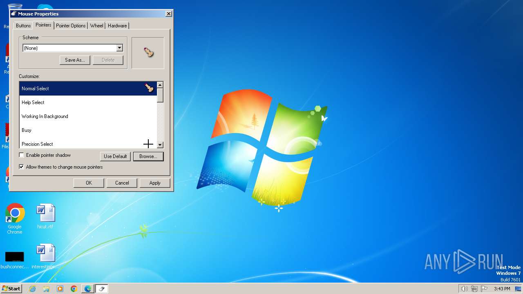Open Google Chrome desktop shortcut

coord(15,219)
